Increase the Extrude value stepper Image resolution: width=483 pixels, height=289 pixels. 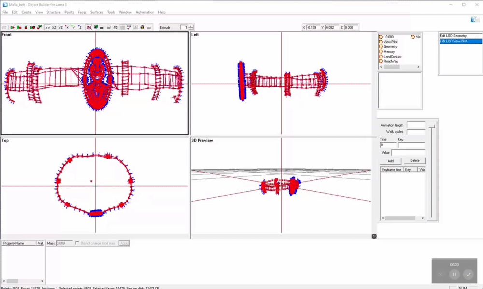point(191,26)
